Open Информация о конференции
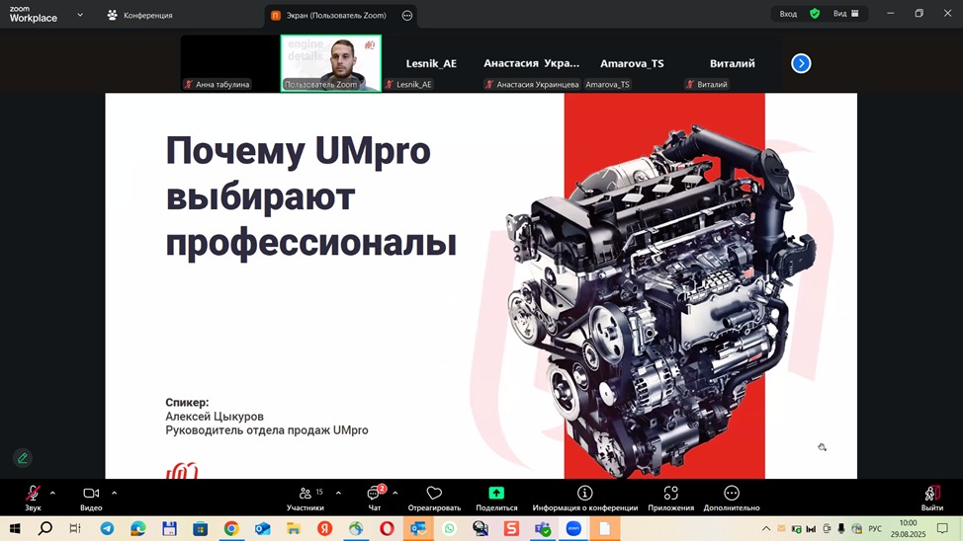Screen dimensions: 963x541 tap(584, 496)
